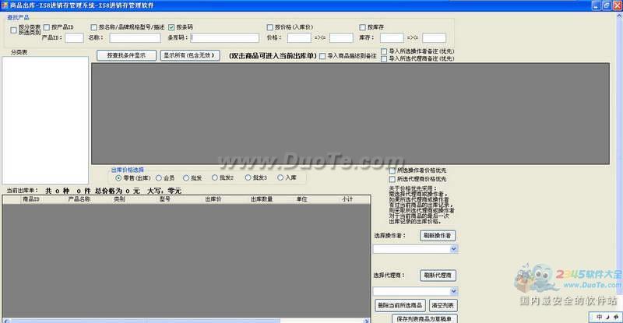
Task: Click the 条形码 input box
Action: (x=225, y=37)
